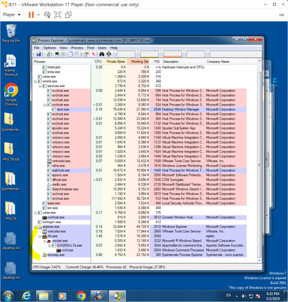Image resolution: width=288 pixels, height=302 pixels.
Task: Select the hfs2.3b.zip desktop file
Action: (11, 152)
